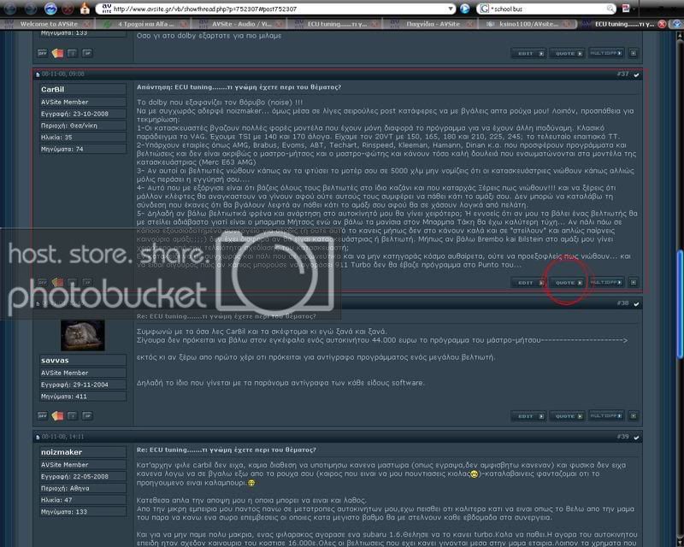Stop loading with the red X icon
This screenshot has width=684, height=547.
pos(68,8)
